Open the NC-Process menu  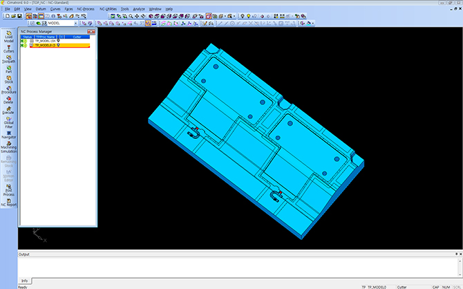point(85,9)
